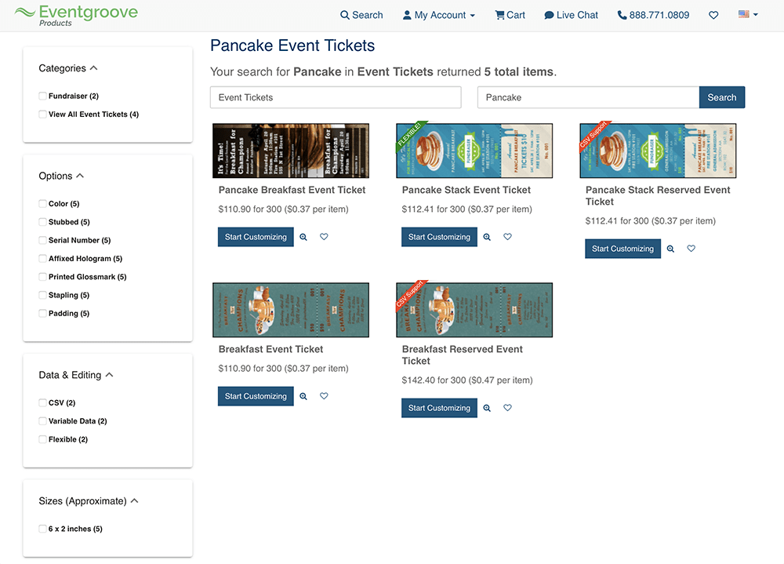Open the My Account menu
This screenshot has height=564, width=784.
(438, 15)
